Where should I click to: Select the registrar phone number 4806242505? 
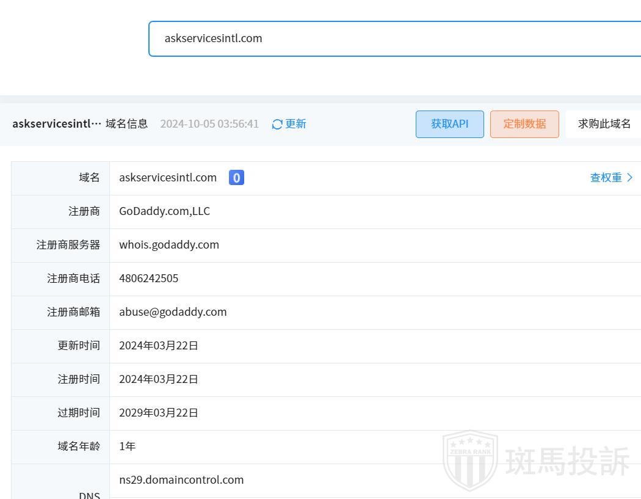point(149,279)
